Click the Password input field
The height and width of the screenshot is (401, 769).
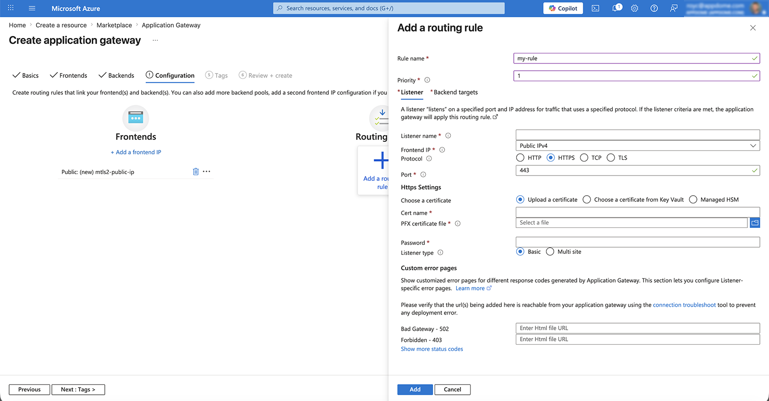pos(637,242)
